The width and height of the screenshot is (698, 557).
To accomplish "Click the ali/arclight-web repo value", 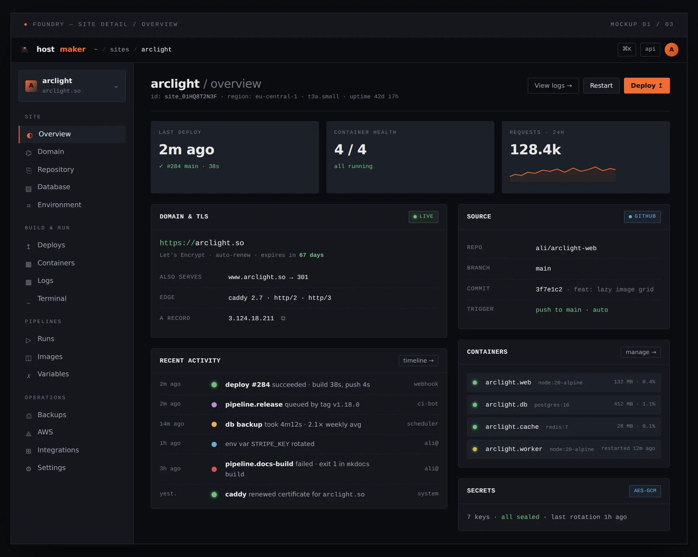I will coord(566,248).
